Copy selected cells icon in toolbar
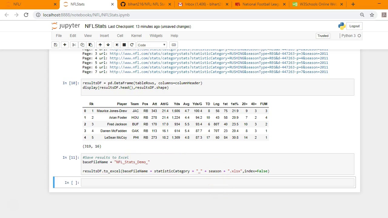 (82, 45)
